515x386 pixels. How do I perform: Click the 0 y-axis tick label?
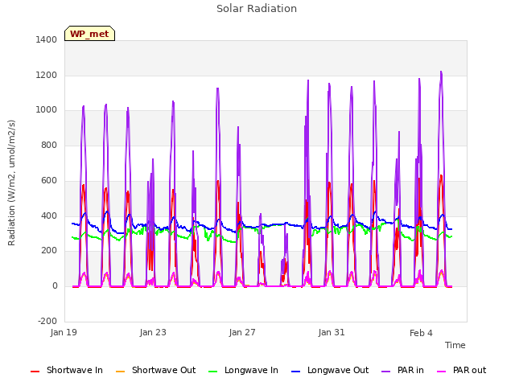tap(55, 286)
